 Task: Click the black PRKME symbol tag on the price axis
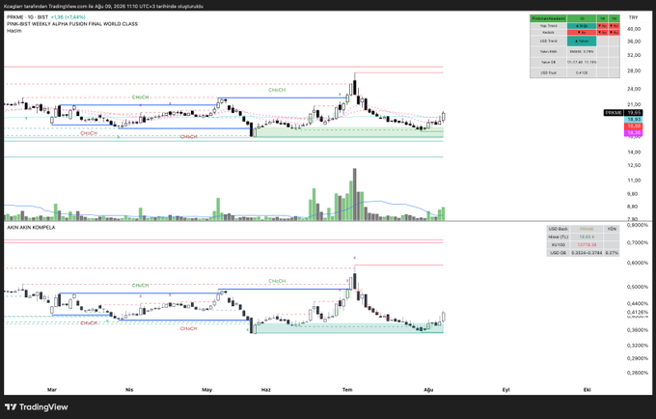614,113
